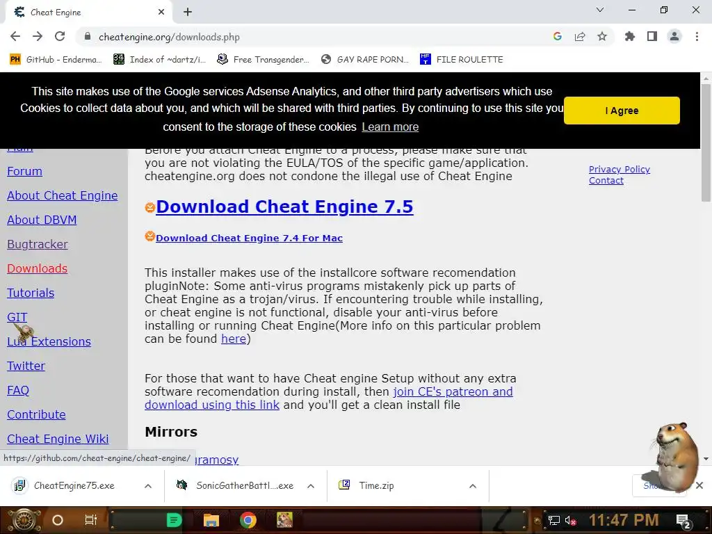Viewport: 712px width, 534px height.
Task: Close the Cheat Engine tab
Action: coord(161,13)
